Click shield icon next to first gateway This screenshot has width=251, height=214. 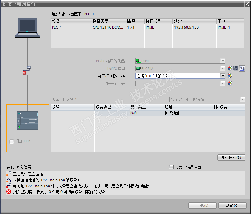click(x=230, y=83)
